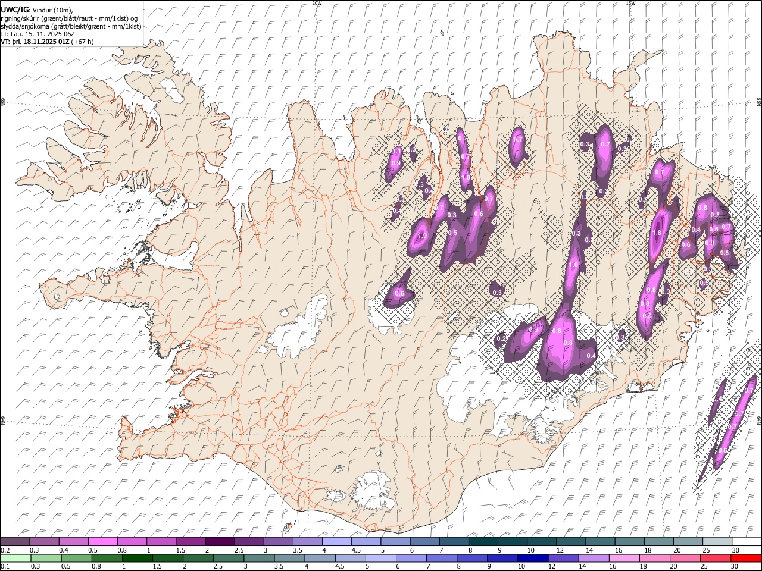Click the bright pink swatch between 0.5 and 0.8 in the top legend row

(x=102, y=542)
